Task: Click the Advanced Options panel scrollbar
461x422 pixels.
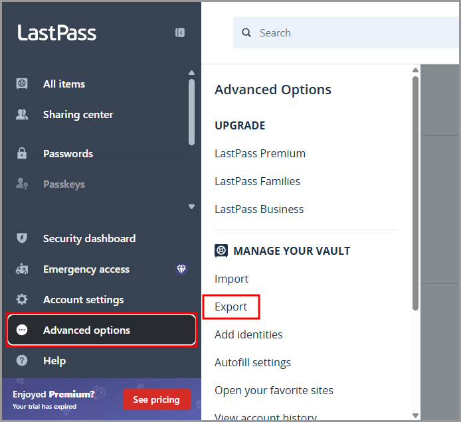Action: pyautogui.click(x=415, y=192)
